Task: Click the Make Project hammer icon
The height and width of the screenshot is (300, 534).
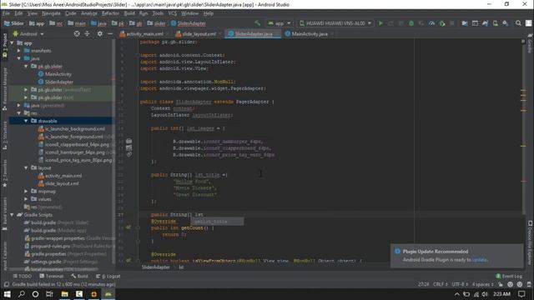Action: coord(258,23)
